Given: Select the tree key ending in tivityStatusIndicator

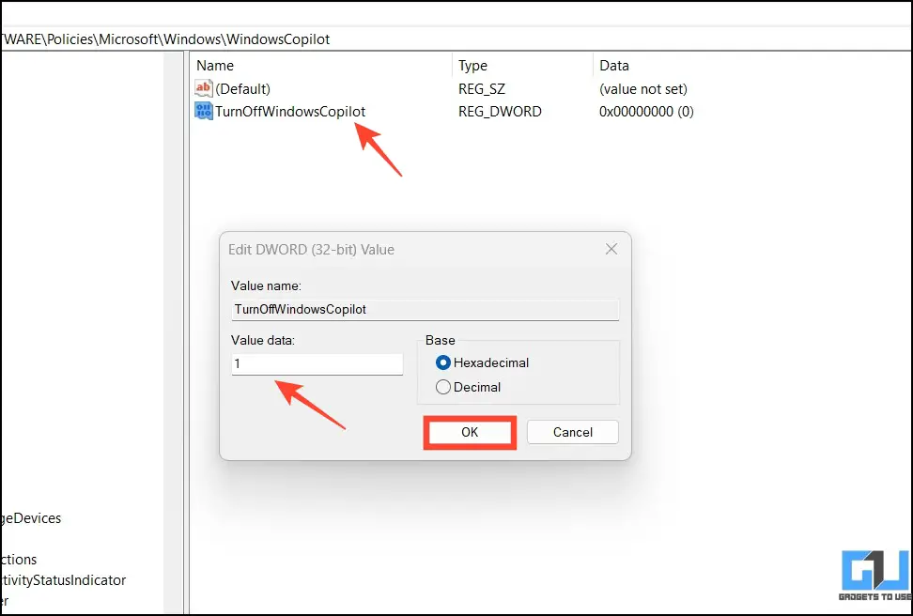Looking at the screenshot, I should (62, 580).
